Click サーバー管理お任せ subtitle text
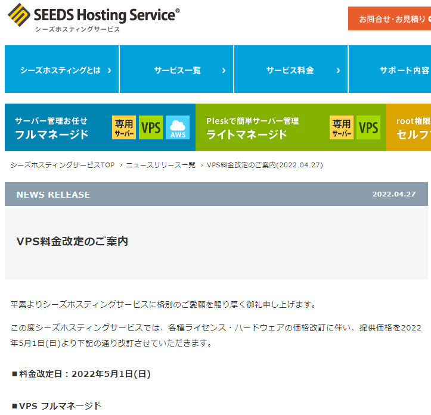Screen dimensions: 431x415 coord(51,121)
